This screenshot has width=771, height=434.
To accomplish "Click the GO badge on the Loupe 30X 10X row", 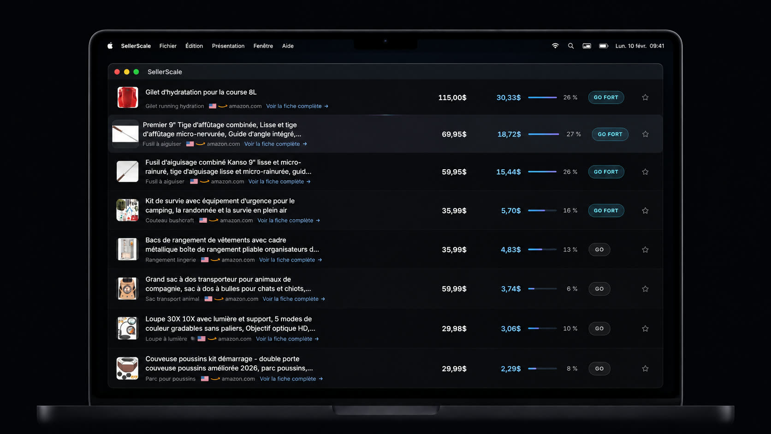I will coord(599,328).
